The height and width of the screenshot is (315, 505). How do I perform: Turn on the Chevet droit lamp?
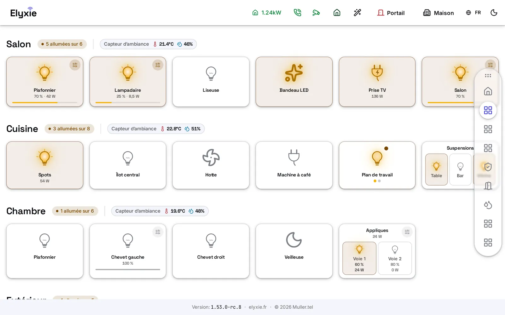coord(211,251)
